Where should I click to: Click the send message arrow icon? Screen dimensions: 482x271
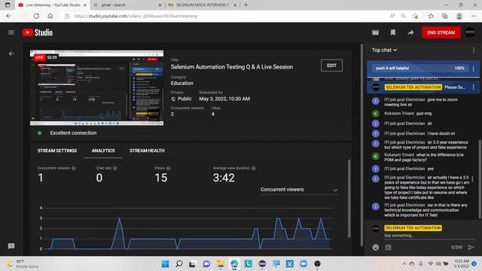[x=471, y=248]
